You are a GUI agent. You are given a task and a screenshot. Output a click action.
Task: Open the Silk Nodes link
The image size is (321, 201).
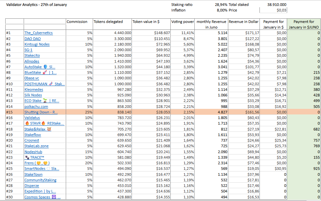33,95
